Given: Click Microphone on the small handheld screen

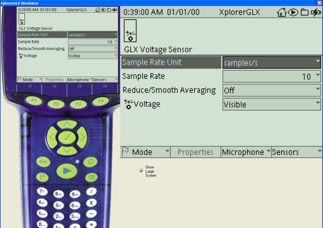Looking at the screenshot, I should tap(80, 80).
